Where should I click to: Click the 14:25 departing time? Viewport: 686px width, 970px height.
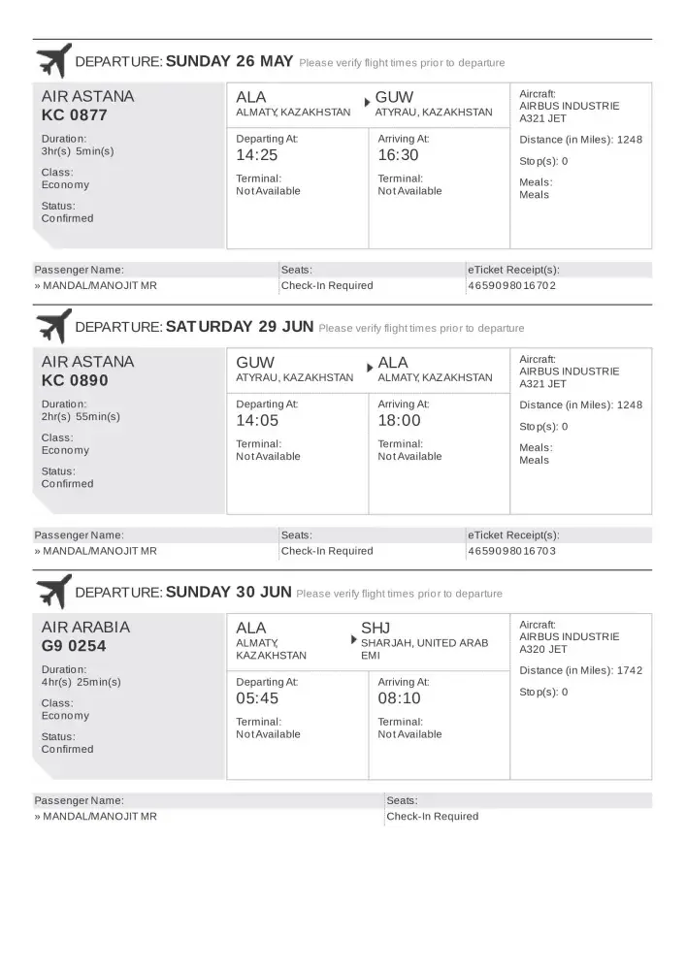click(257, 155)
